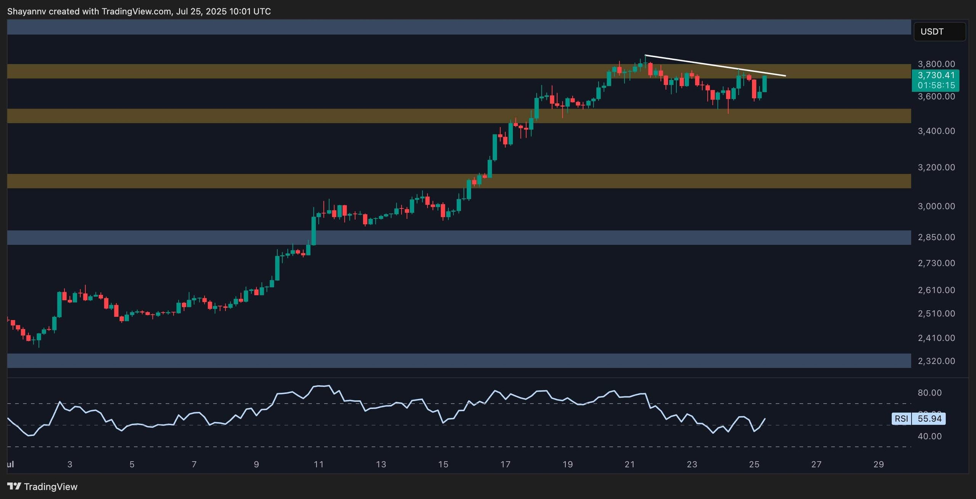The height and width of the screenshot is (499, 976).
Task: Click the Shayannv TradingView.com attribution text
Action: pyautogui.click(x=139, y=11)
